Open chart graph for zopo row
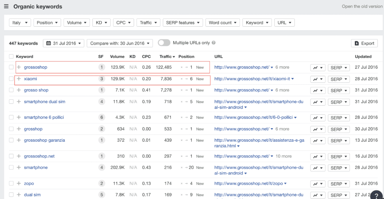 tap(318, 184)
